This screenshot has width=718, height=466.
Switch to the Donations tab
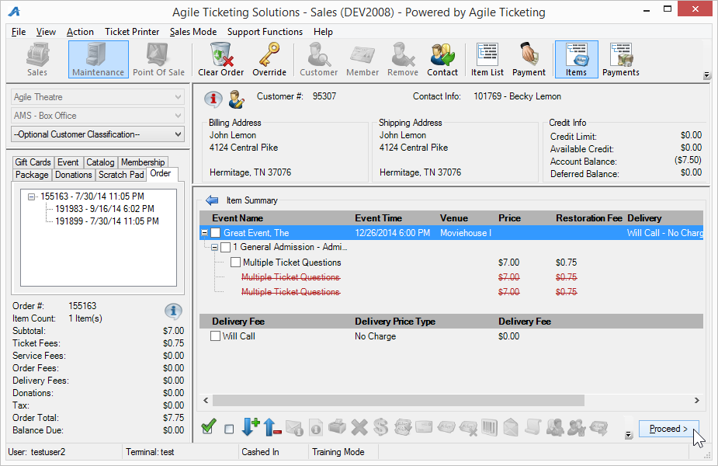tap(73, 175)
